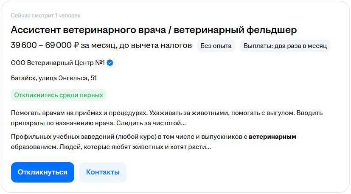Click the Выплаты: два раза в месяц tag
The height and width of the screenshot is (194, 351).
coord(285,46)
